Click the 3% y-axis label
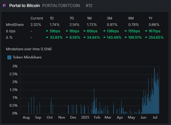The image size is (171, 125). click(x=15, y=66)
